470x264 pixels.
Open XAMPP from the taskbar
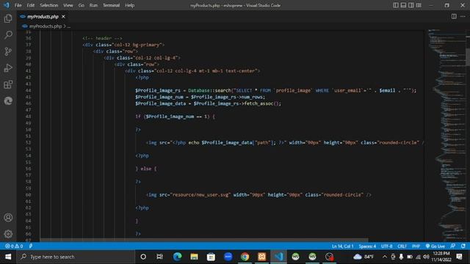[261, 257]
